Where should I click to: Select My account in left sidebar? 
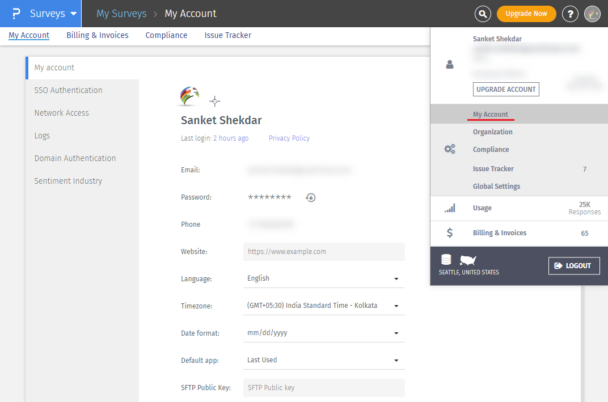pos(82,68)
